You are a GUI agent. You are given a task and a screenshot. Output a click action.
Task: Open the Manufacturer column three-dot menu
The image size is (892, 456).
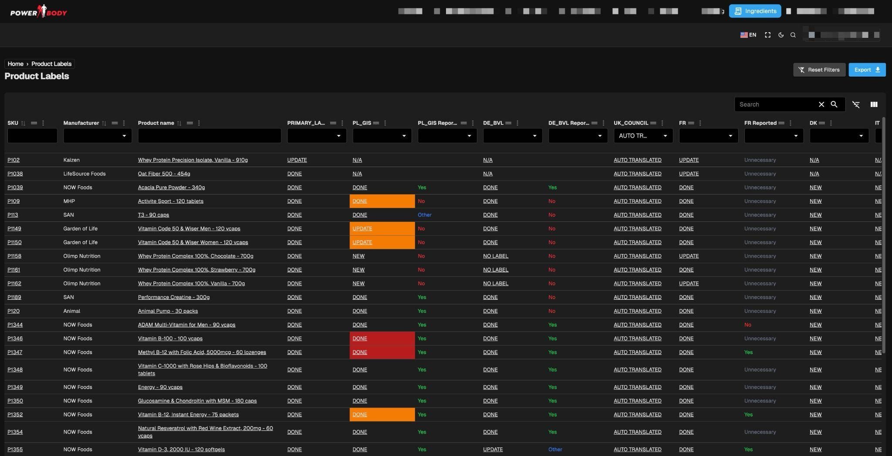pyautogui.click(x=124, y=123)
